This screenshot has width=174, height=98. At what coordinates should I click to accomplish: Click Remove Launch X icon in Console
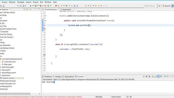(147, 76)
